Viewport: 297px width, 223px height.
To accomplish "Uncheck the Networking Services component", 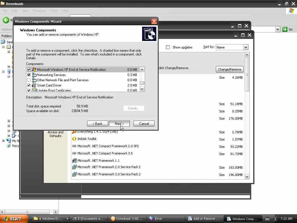I will (29, 75).
